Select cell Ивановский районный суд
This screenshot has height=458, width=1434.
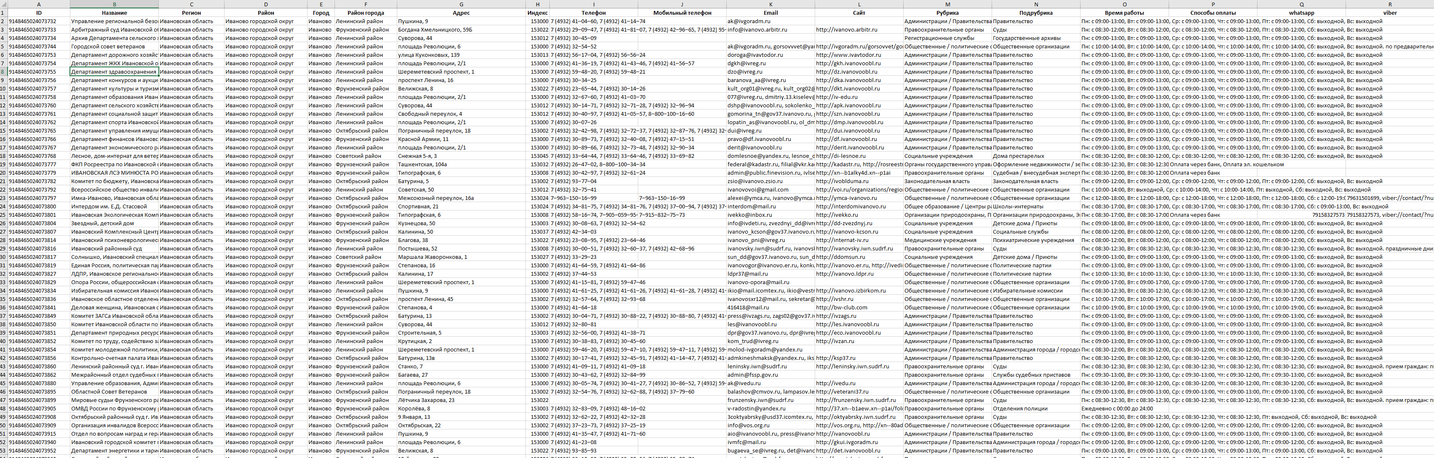point(114,249)
